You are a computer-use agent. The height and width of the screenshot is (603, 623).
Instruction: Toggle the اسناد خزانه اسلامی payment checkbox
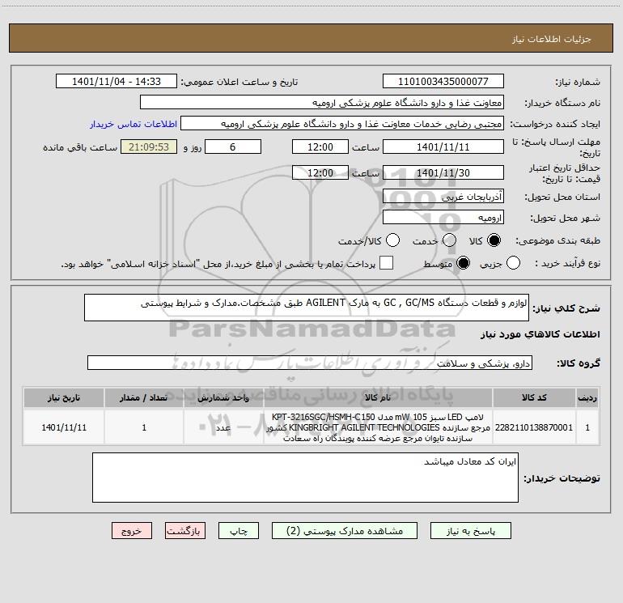(386, 263)
